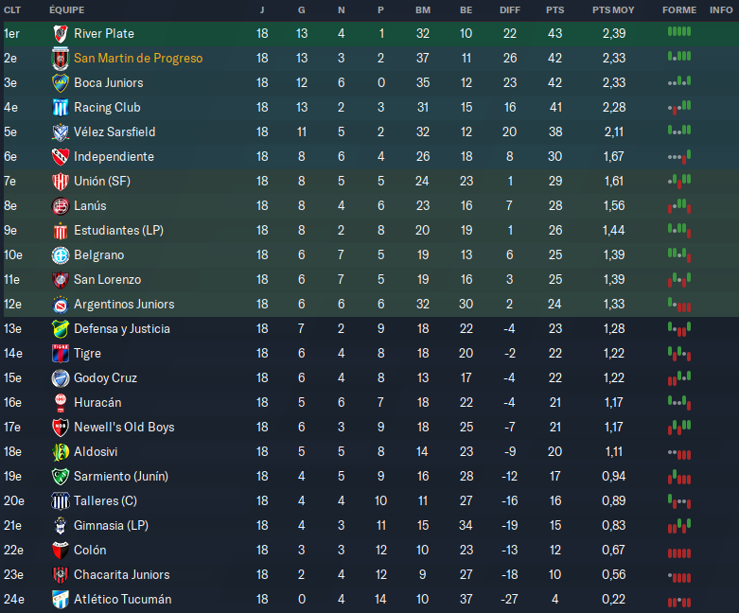The height and width of the screenshot is (613, 739).
Task: Click the Atlético Tucumán badge icon
Action: tap(61, 599)
